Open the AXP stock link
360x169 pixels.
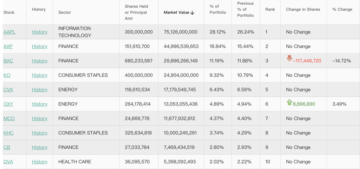pyautogui.click(x=8, y=46)
